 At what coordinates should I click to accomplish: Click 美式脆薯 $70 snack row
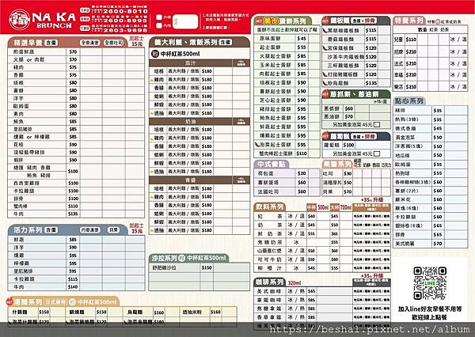tap(430, 244)
